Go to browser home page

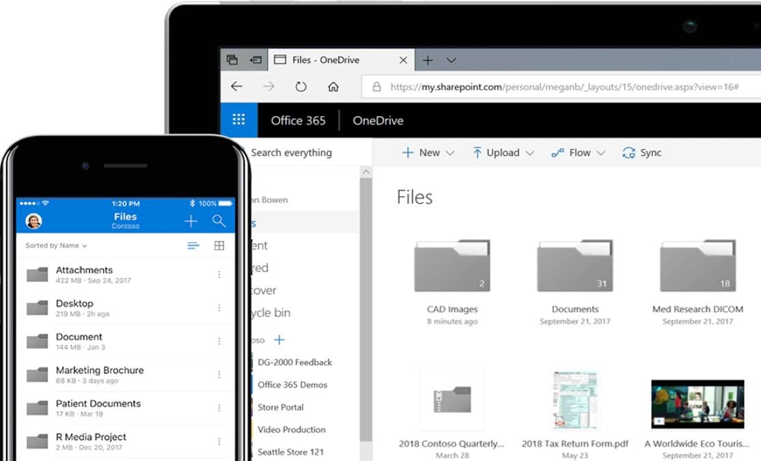pyautogui.click(x=333, y=86)
